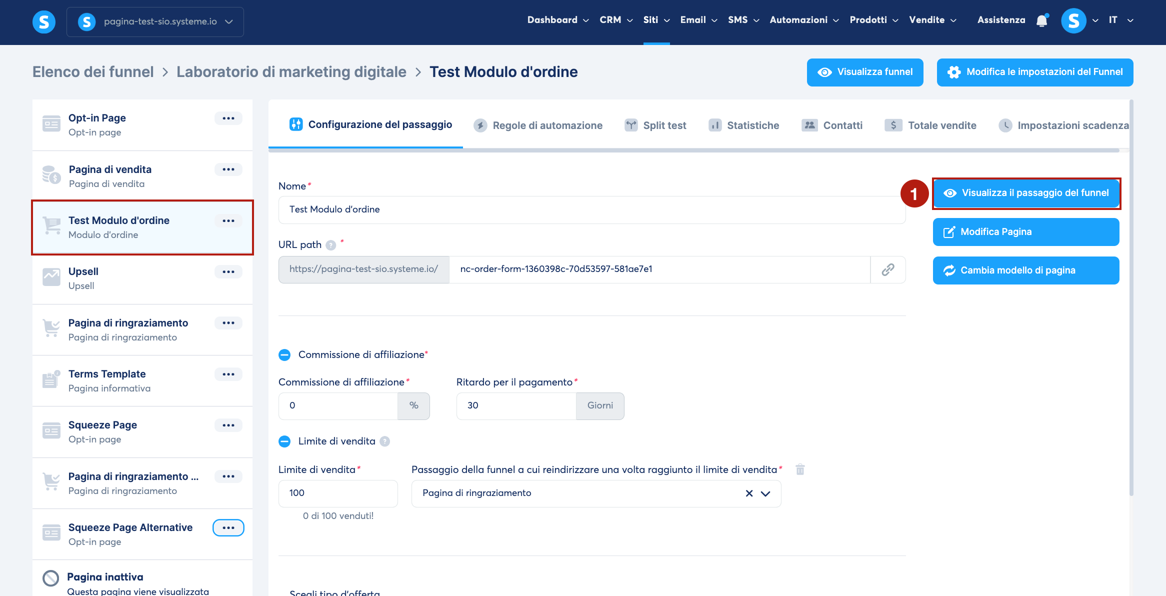This screenshot has width=1166, height=596.
Task: Click Modifica Pagina button
Action: [1026, 232]
